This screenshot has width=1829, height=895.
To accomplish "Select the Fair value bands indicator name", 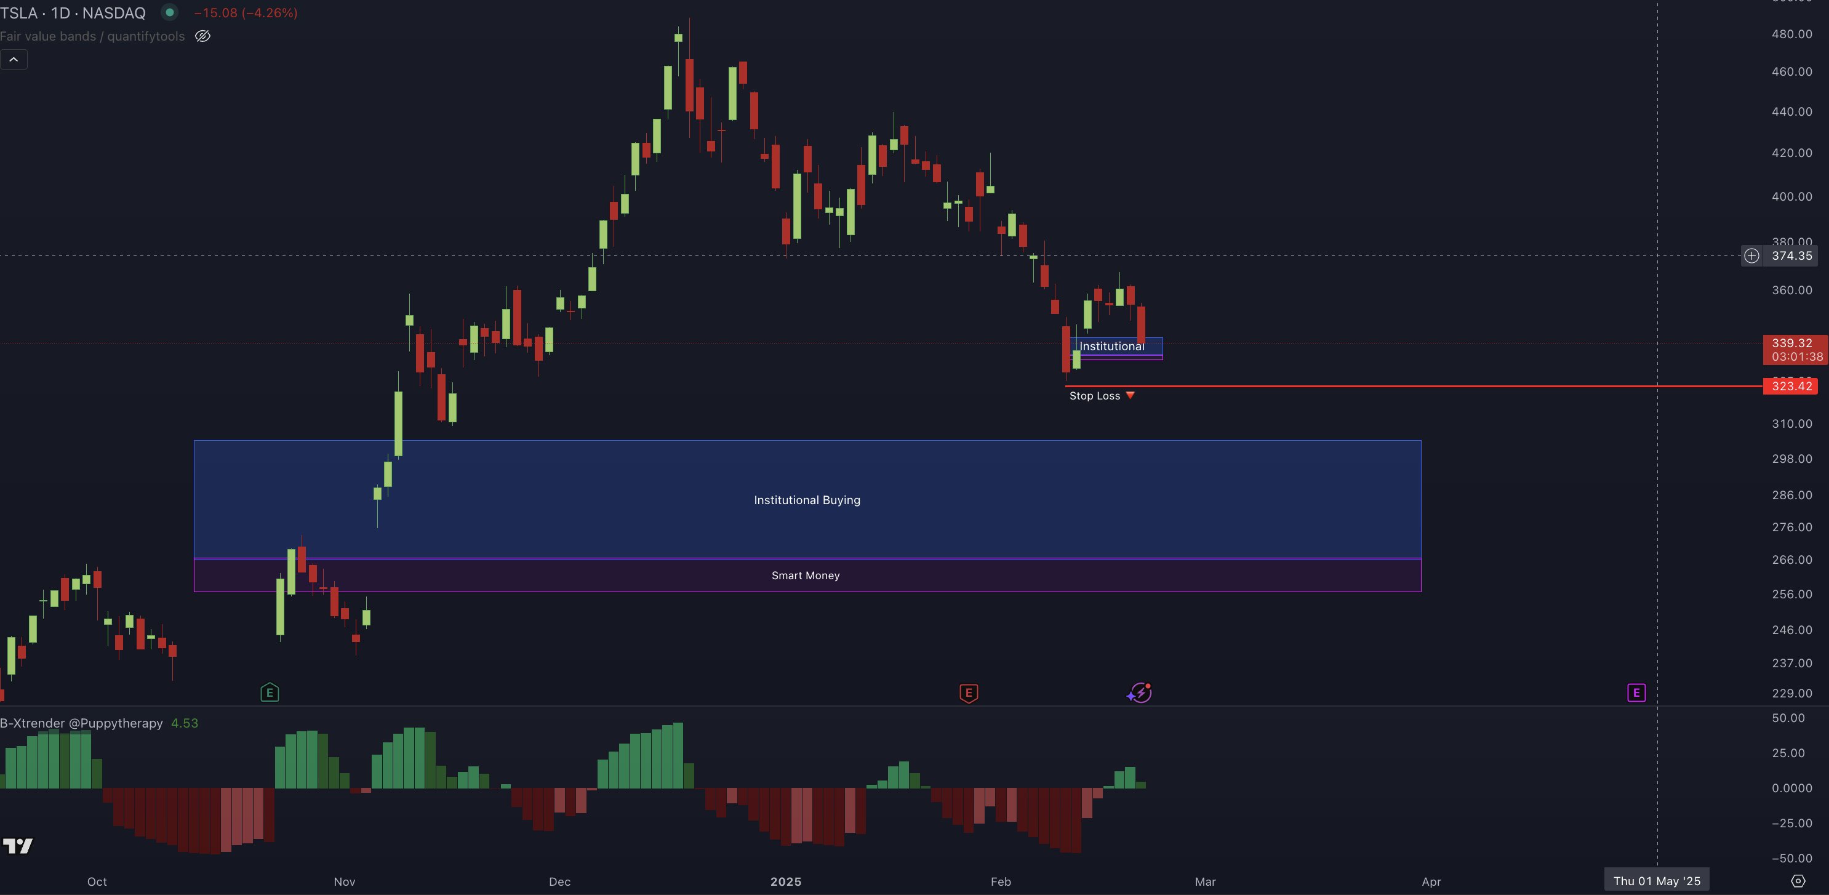I will pos(92,36).
